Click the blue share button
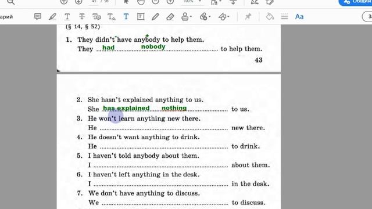 355,2
